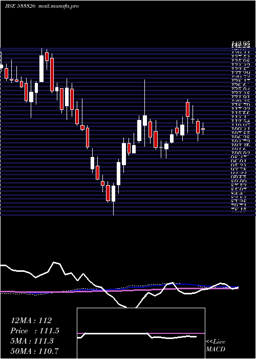The image size is (256, 359).
Task: Click the BSE 533326 ticker label
Action: point(20,6)
